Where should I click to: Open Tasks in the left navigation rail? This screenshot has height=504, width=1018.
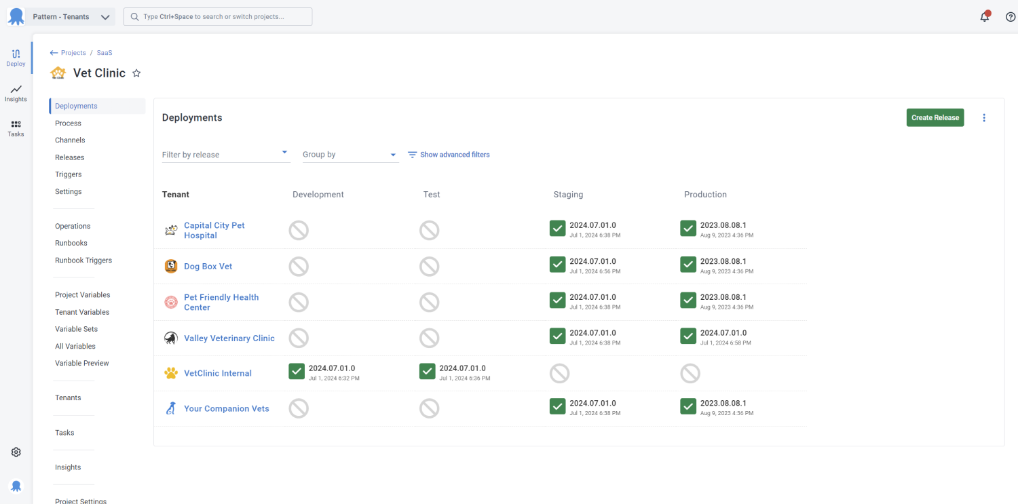[16, 128]
